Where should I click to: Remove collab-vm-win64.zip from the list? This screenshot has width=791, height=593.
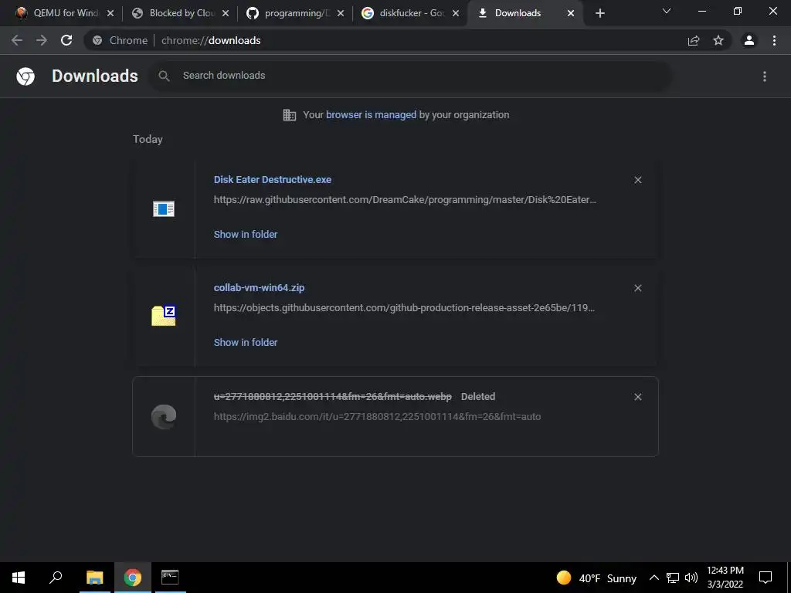click(637, 288)
